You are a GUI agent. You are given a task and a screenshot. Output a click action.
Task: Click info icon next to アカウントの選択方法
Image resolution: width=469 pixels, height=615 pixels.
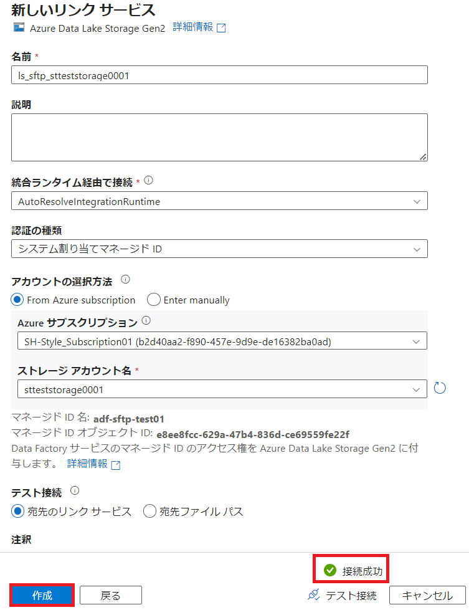[125, 279]
